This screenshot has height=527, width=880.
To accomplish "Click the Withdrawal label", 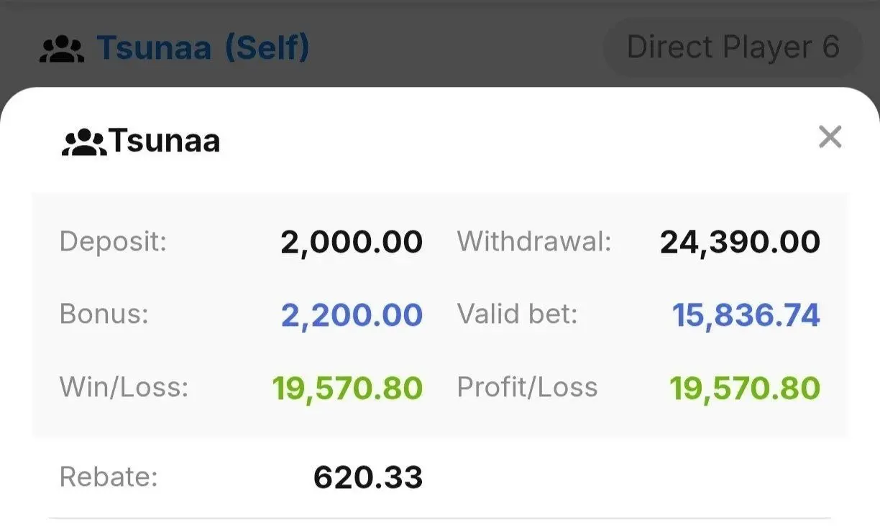I will point(534,242).
